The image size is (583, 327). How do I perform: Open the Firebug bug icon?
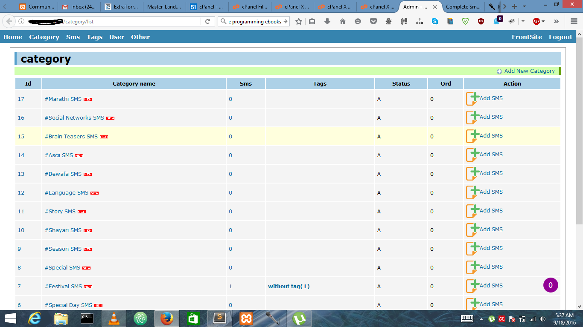click(x=388, y=21)
